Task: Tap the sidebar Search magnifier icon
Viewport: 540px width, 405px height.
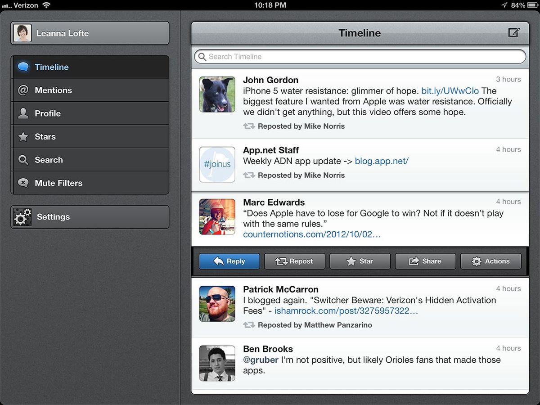Action: 23,160
